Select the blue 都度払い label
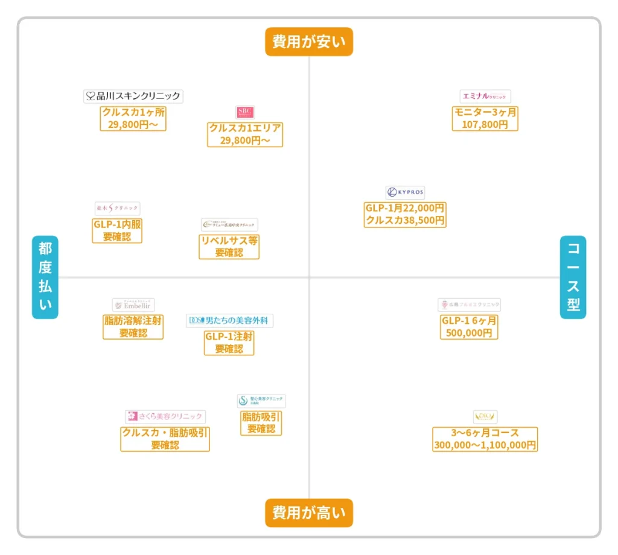This screenshot has width=618, height=555. pos(45,277)
